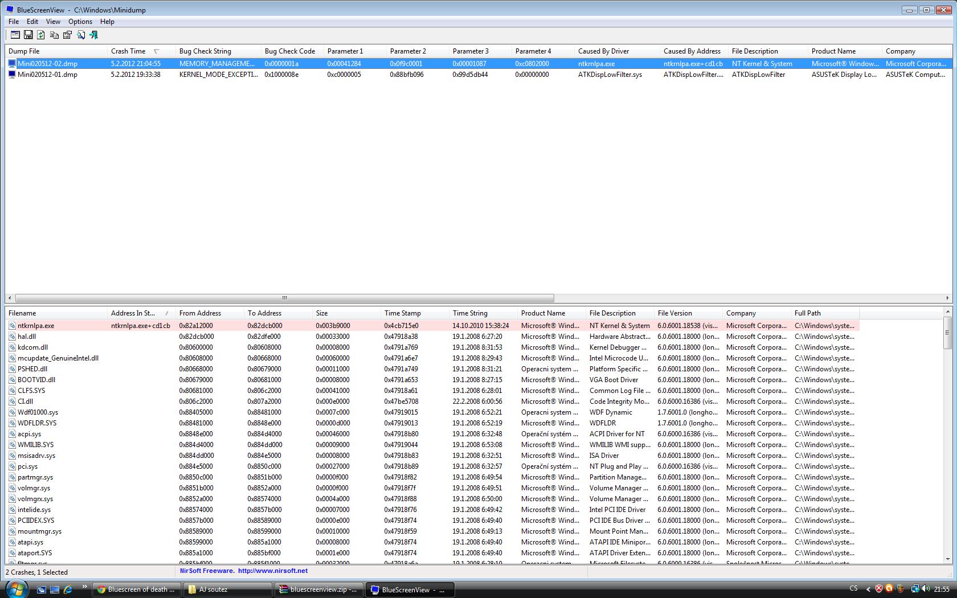
Task: Click the upper pane scroll right arrow
Action: pos(948,298)
